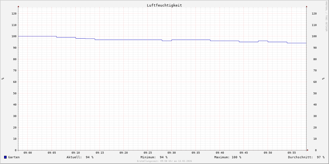This screenshot has width=329, height=164.
Task: Click the 120 label on left axis
Action: (x=14, y=13)
